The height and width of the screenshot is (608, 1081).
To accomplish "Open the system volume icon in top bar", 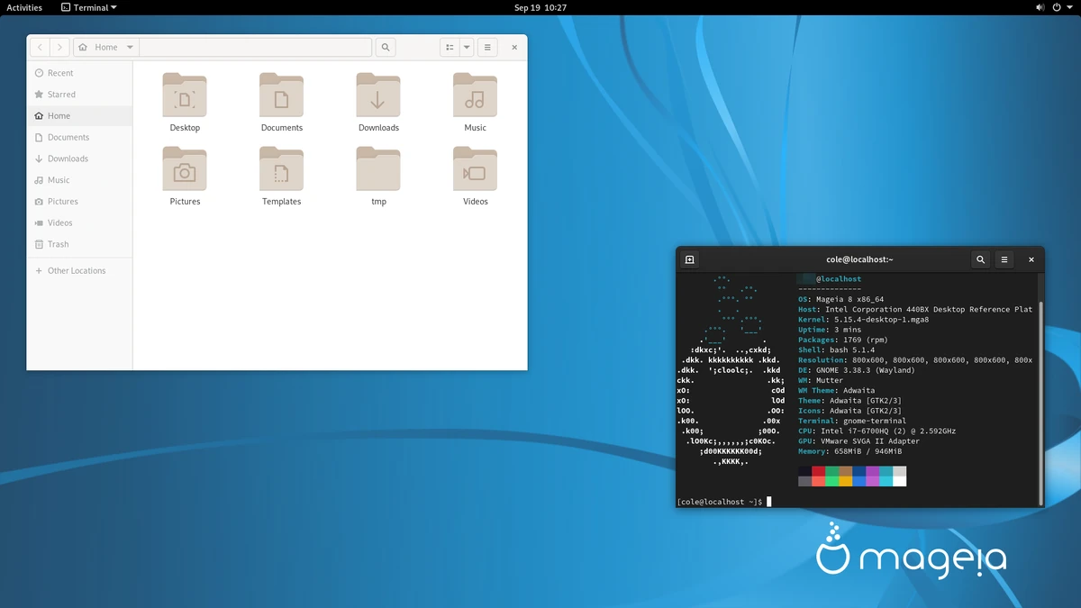I will tap(1040, 7).
